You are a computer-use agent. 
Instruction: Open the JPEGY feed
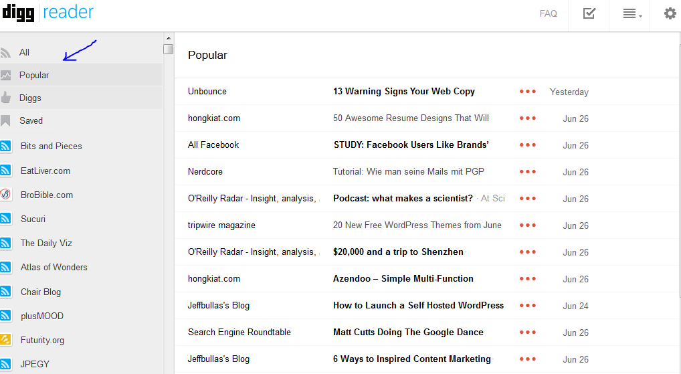click(x=35, y=364)
